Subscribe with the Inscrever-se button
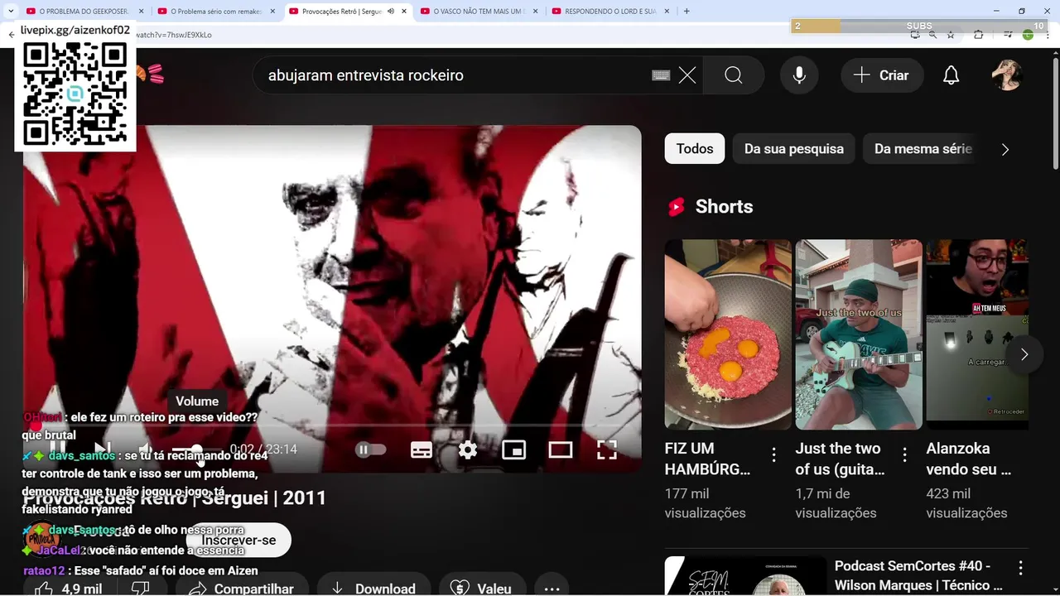Viewport: 1060px width, 596px height. point(238,541)
